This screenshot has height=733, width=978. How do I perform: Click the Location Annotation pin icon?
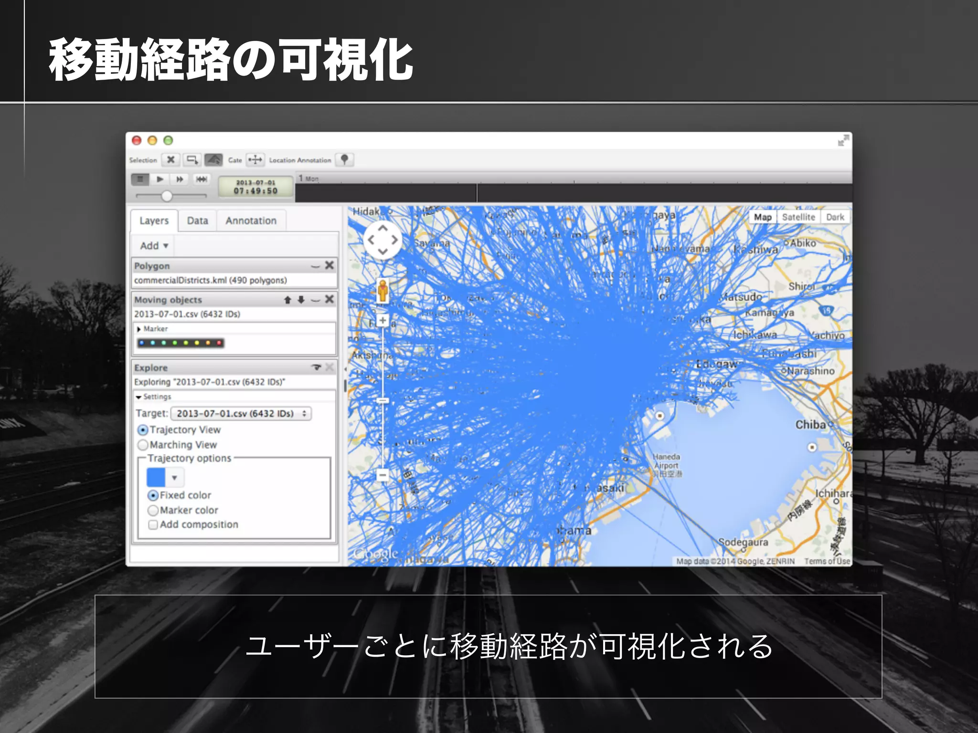tap(344, 160)
